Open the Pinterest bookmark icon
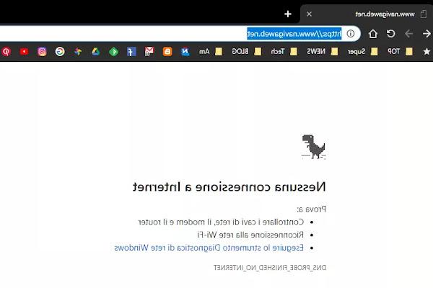The width and height of the screenshot is (433, 288). [6, 52]
